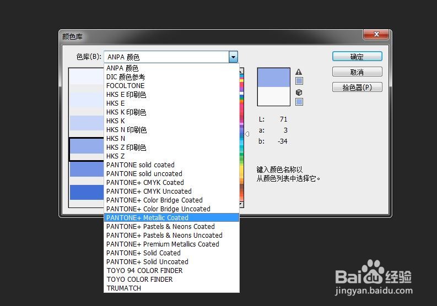Choose PANTONE+ Pastels & Neons Uncoated
437x306 pixels.
coord(171,235)
